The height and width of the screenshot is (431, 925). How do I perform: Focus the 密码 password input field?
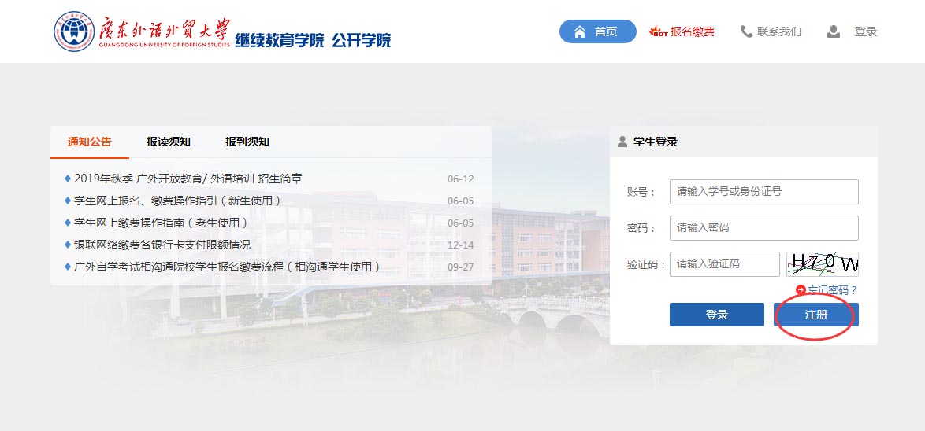click(x=763, y=228)
